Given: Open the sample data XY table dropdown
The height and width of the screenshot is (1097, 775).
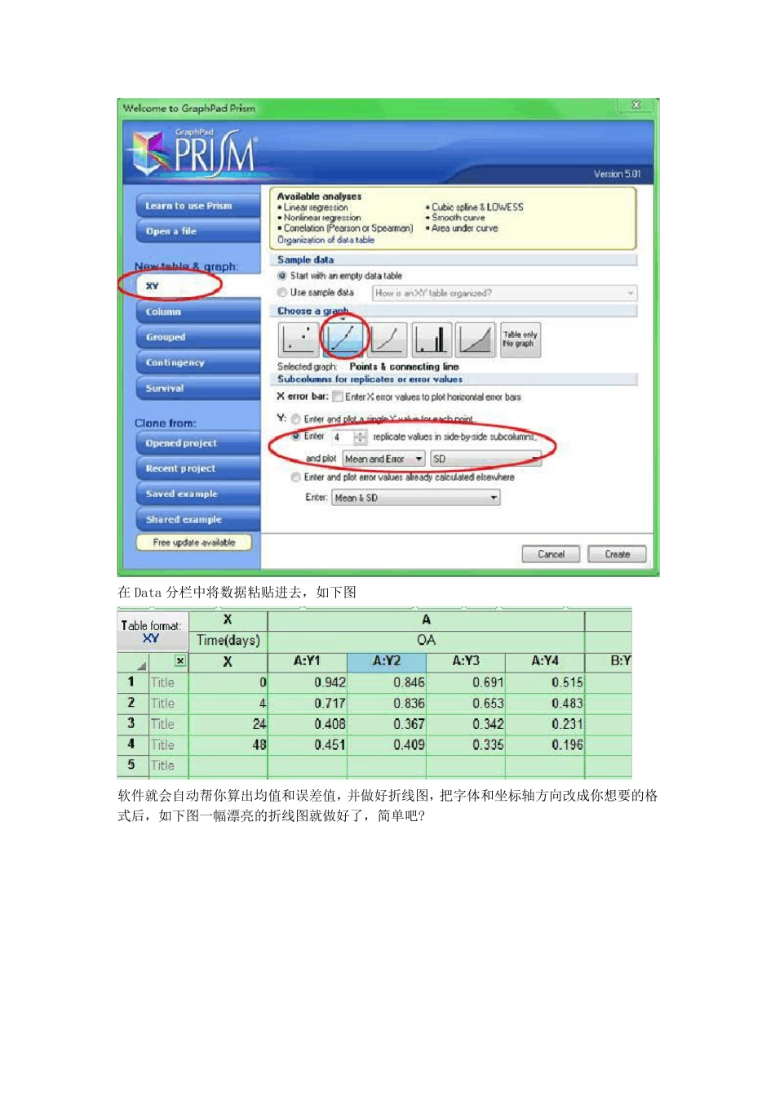Looking at the screenshot, I should coord(504,293).
